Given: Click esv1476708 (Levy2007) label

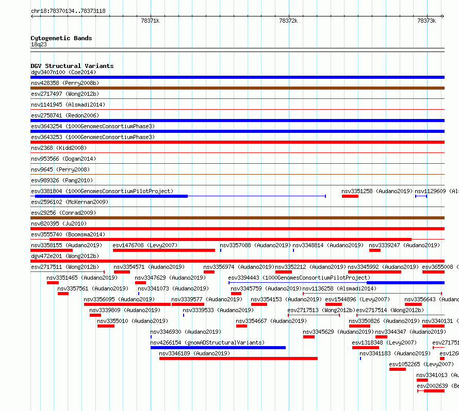Looking at the screenshot, I should click(x=145, y=245).
